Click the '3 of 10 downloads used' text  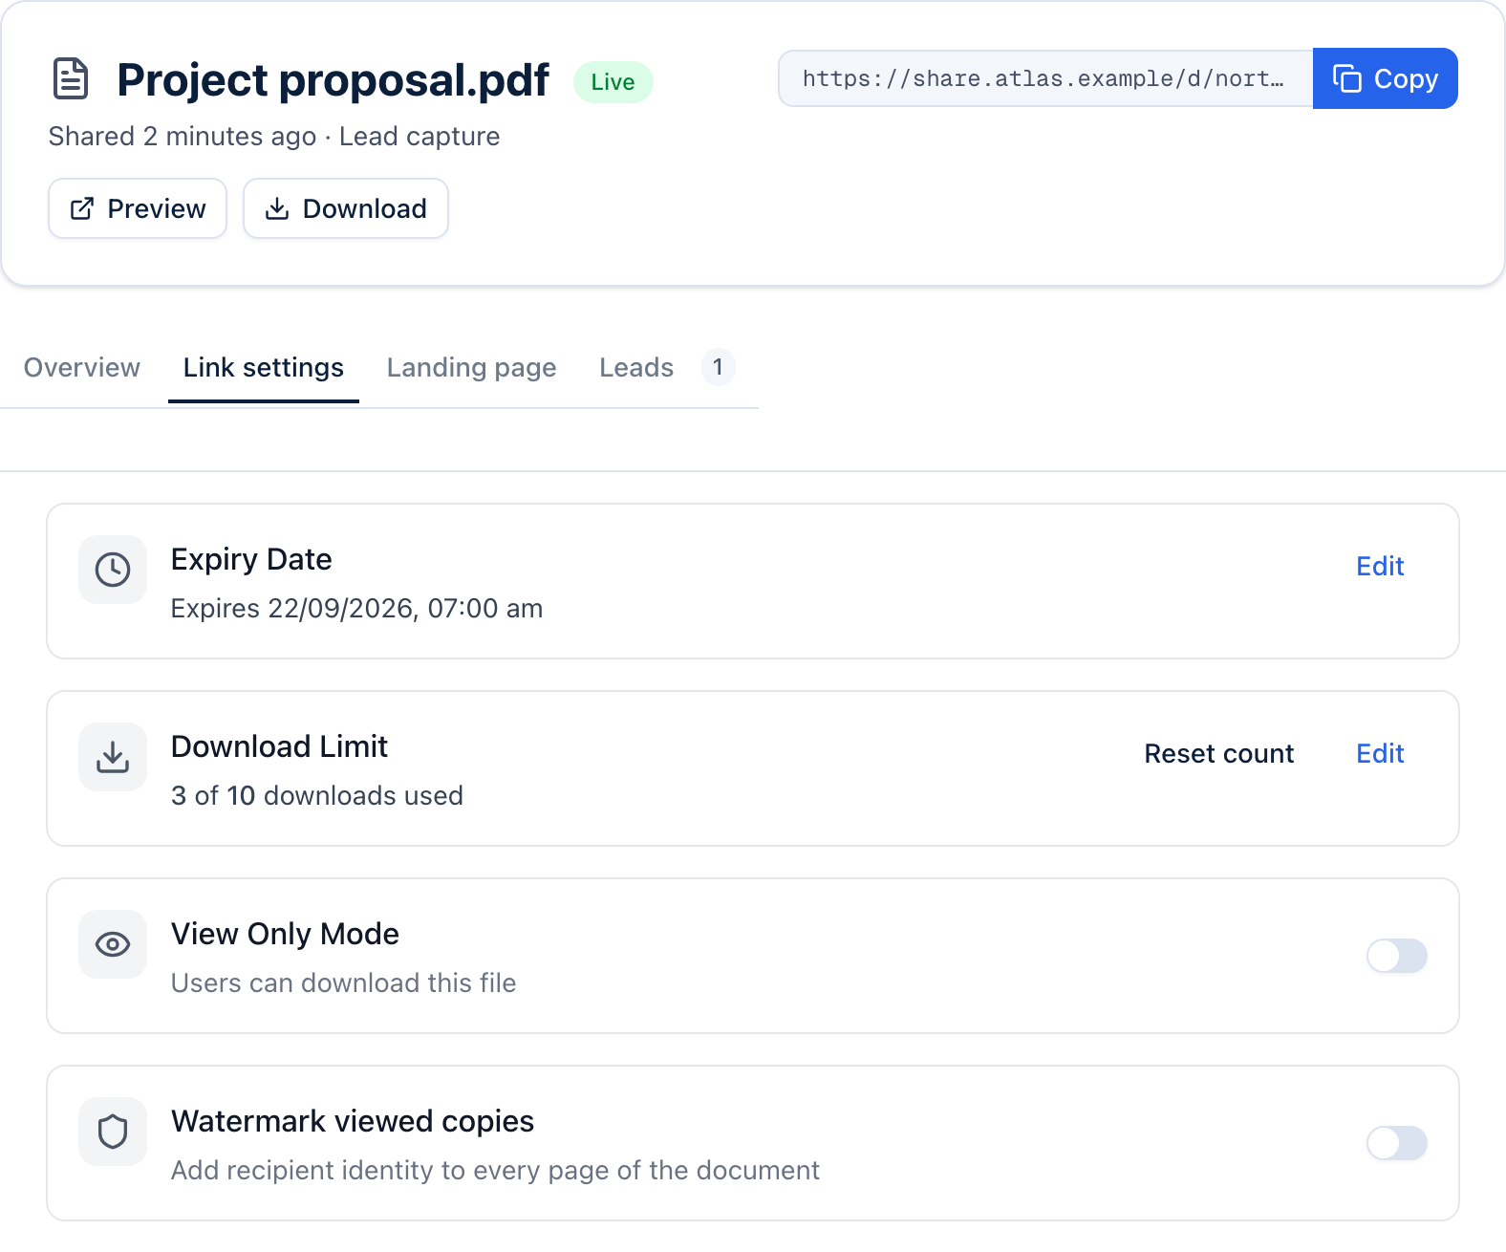coord(317,796)
